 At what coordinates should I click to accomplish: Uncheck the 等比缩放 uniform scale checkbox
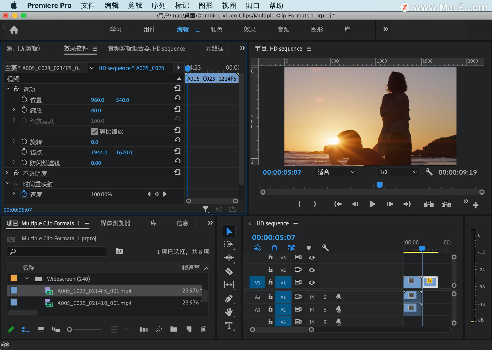click(x=94, y=132)
